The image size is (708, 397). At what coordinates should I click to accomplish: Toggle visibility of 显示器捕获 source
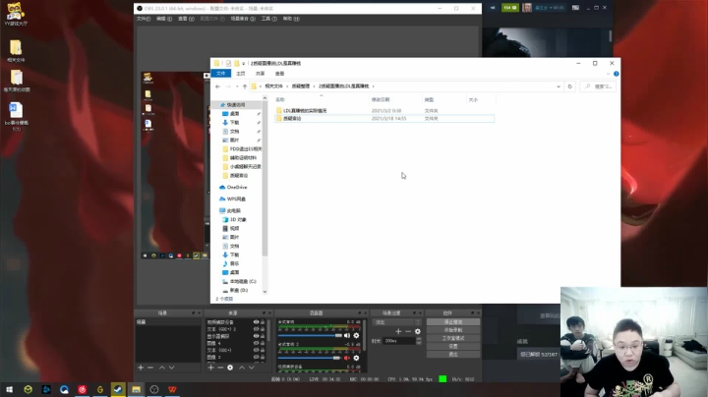pyautogui.click(x=256, y=336)
